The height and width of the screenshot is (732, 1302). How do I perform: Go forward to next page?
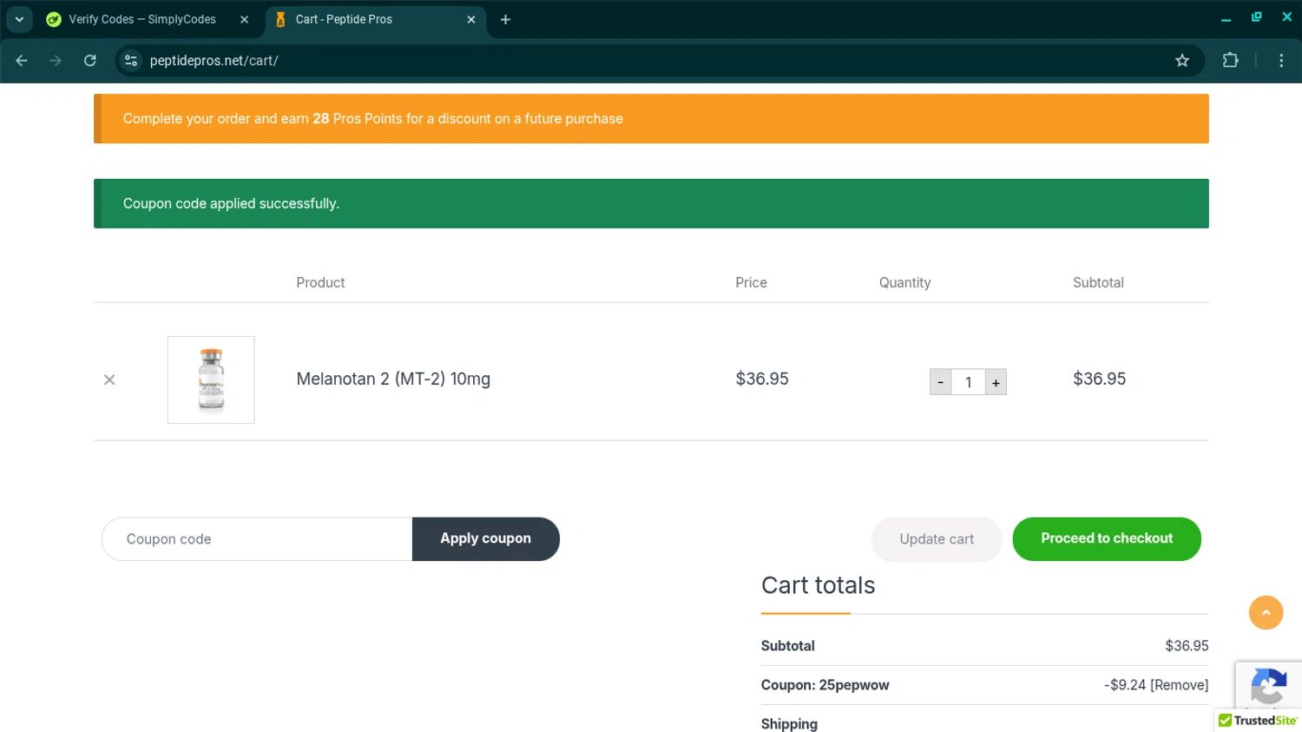(56, 60)
